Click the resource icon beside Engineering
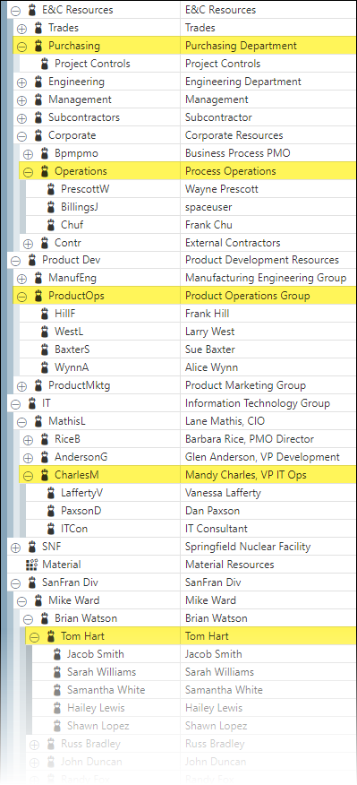 [x=38, y=82]
